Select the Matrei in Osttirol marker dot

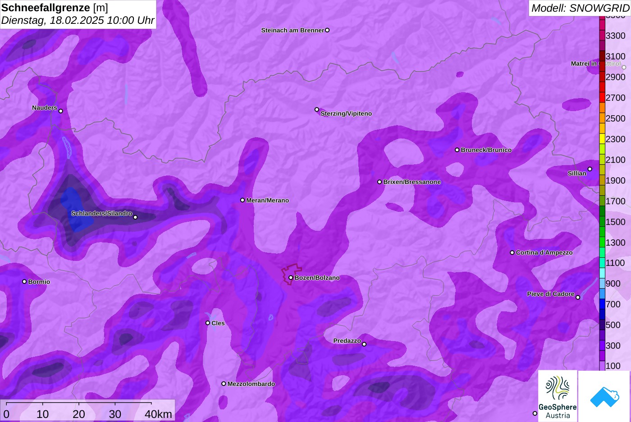pos(624,67)
